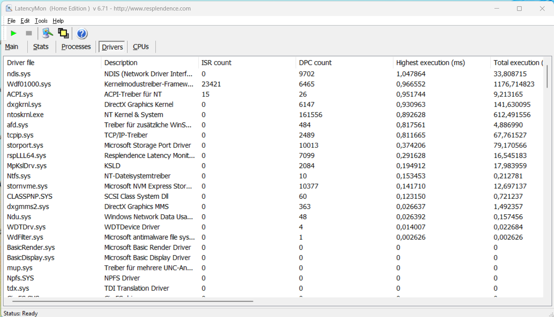Select the CLASSPNP.SYS driver row
The image size is (554, 317).
pyautogui.click(x=273, y=196)
